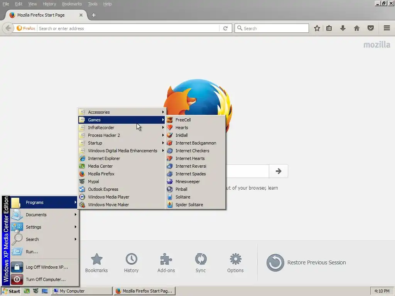Launch Spider Solitaire
Image resolution: width=395 pixels, height=296 pixels.
(195, 205)
